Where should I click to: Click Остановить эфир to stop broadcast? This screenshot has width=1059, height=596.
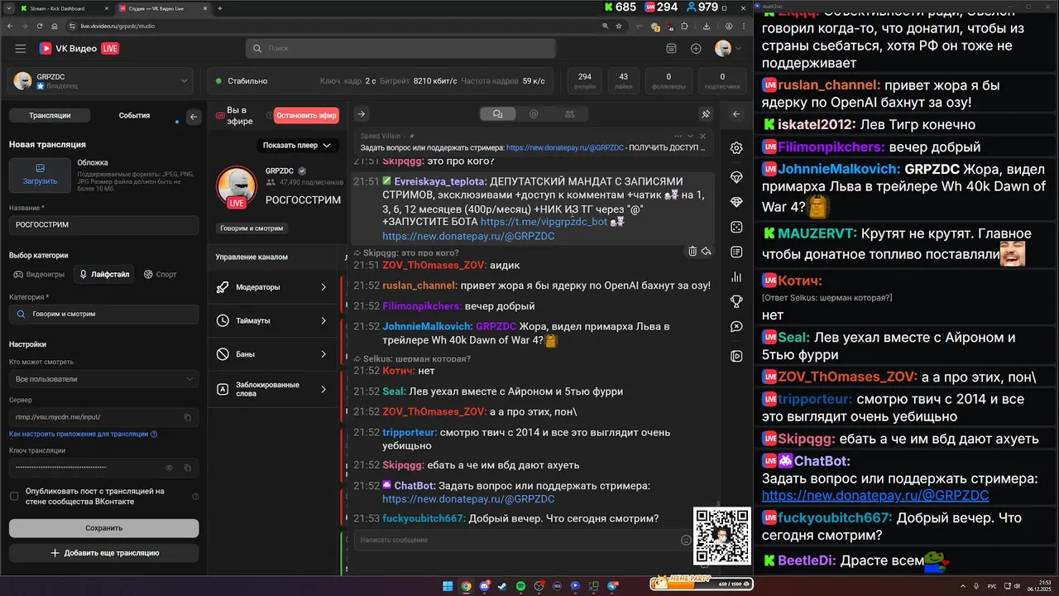pos(306,116)
